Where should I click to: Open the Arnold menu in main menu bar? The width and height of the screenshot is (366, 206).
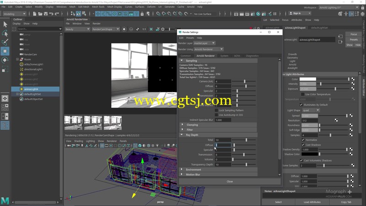(191, 7)
